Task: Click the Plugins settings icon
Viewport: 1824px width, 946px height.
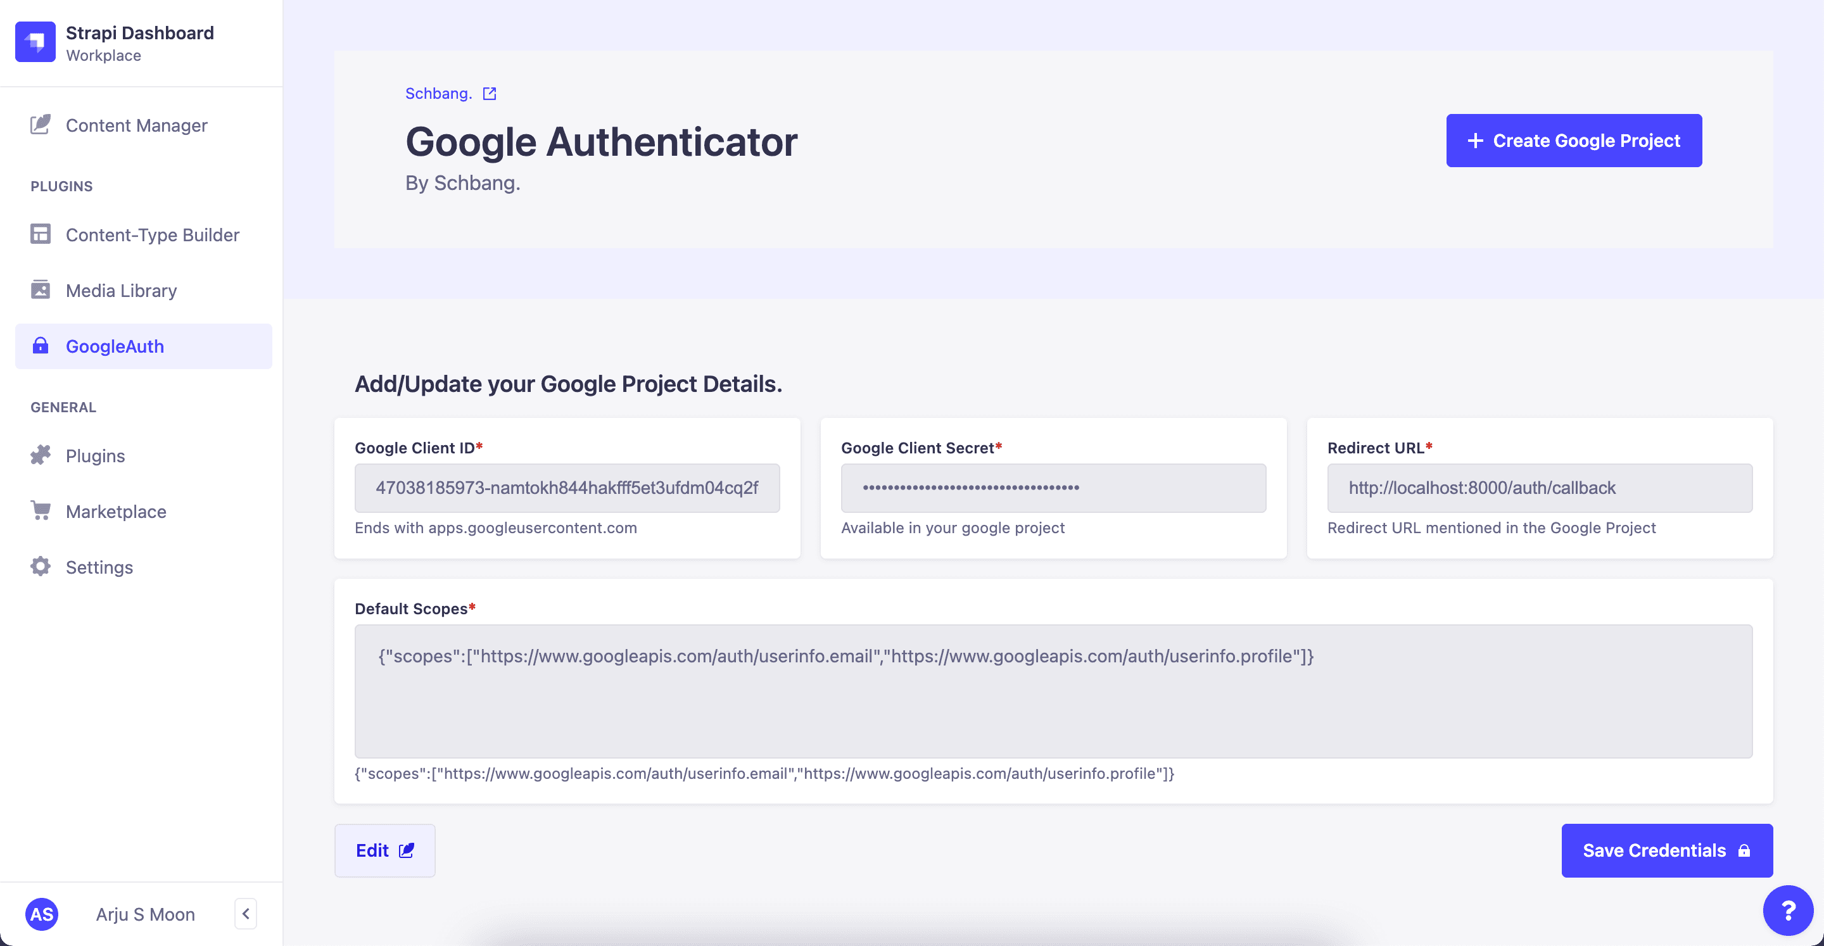Action: (41, 455)
